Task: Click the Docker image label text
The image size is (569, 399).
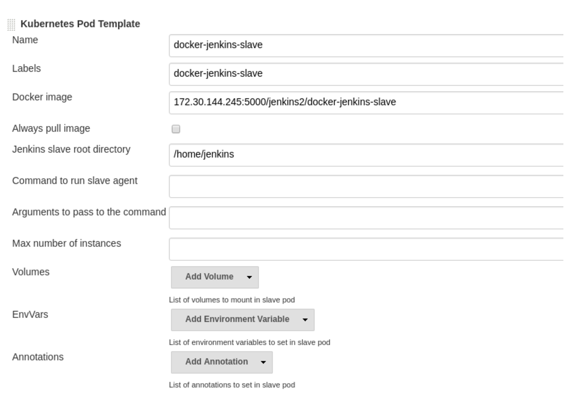Action: [x=42, y=97]
